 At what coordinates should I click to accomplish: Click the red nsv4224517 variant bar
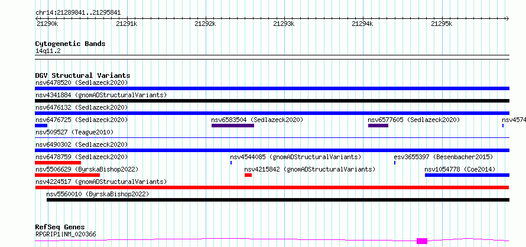272,187
